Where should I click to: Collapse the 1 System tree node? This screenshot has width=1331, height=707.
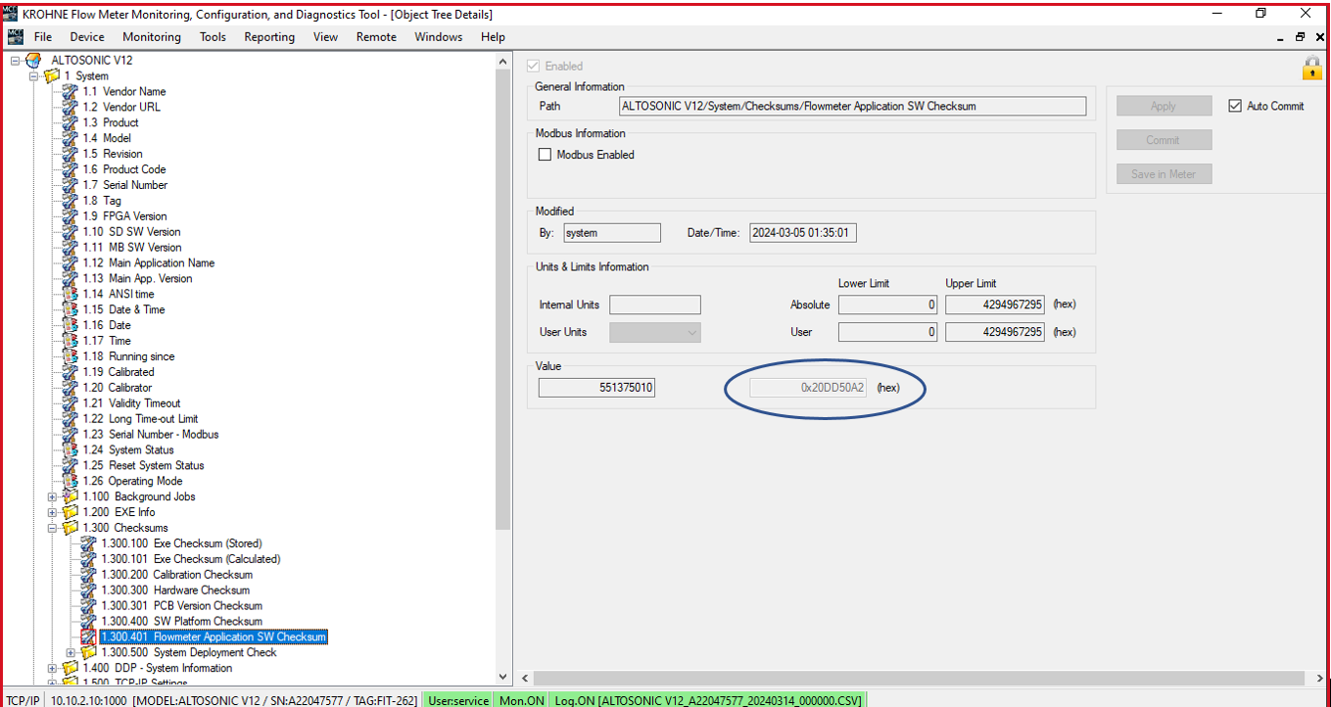click(34, 76)
